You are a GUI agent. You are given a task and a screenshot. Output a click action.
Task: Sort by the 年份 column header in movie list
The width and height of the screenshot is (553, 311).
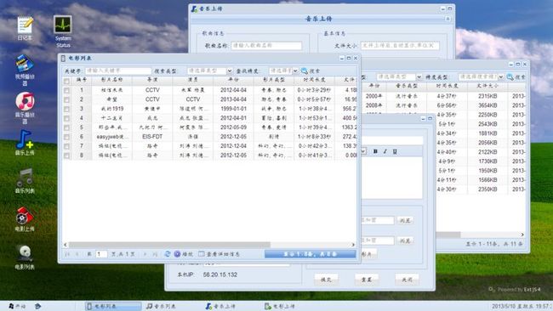coord(233,80)
